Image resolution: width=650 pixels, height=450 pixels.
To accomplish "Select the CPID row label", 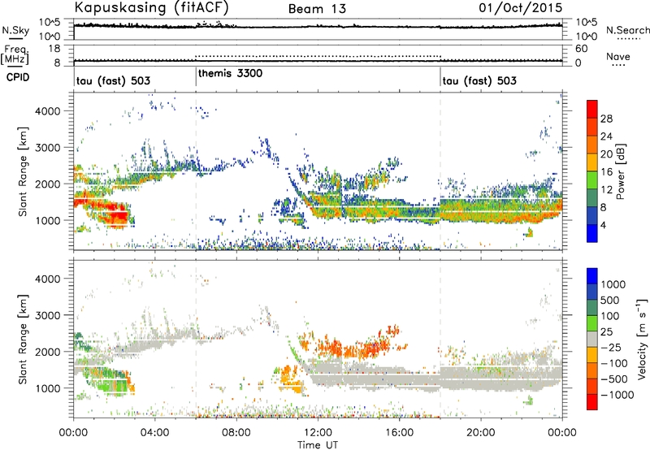I will point(18,77).
